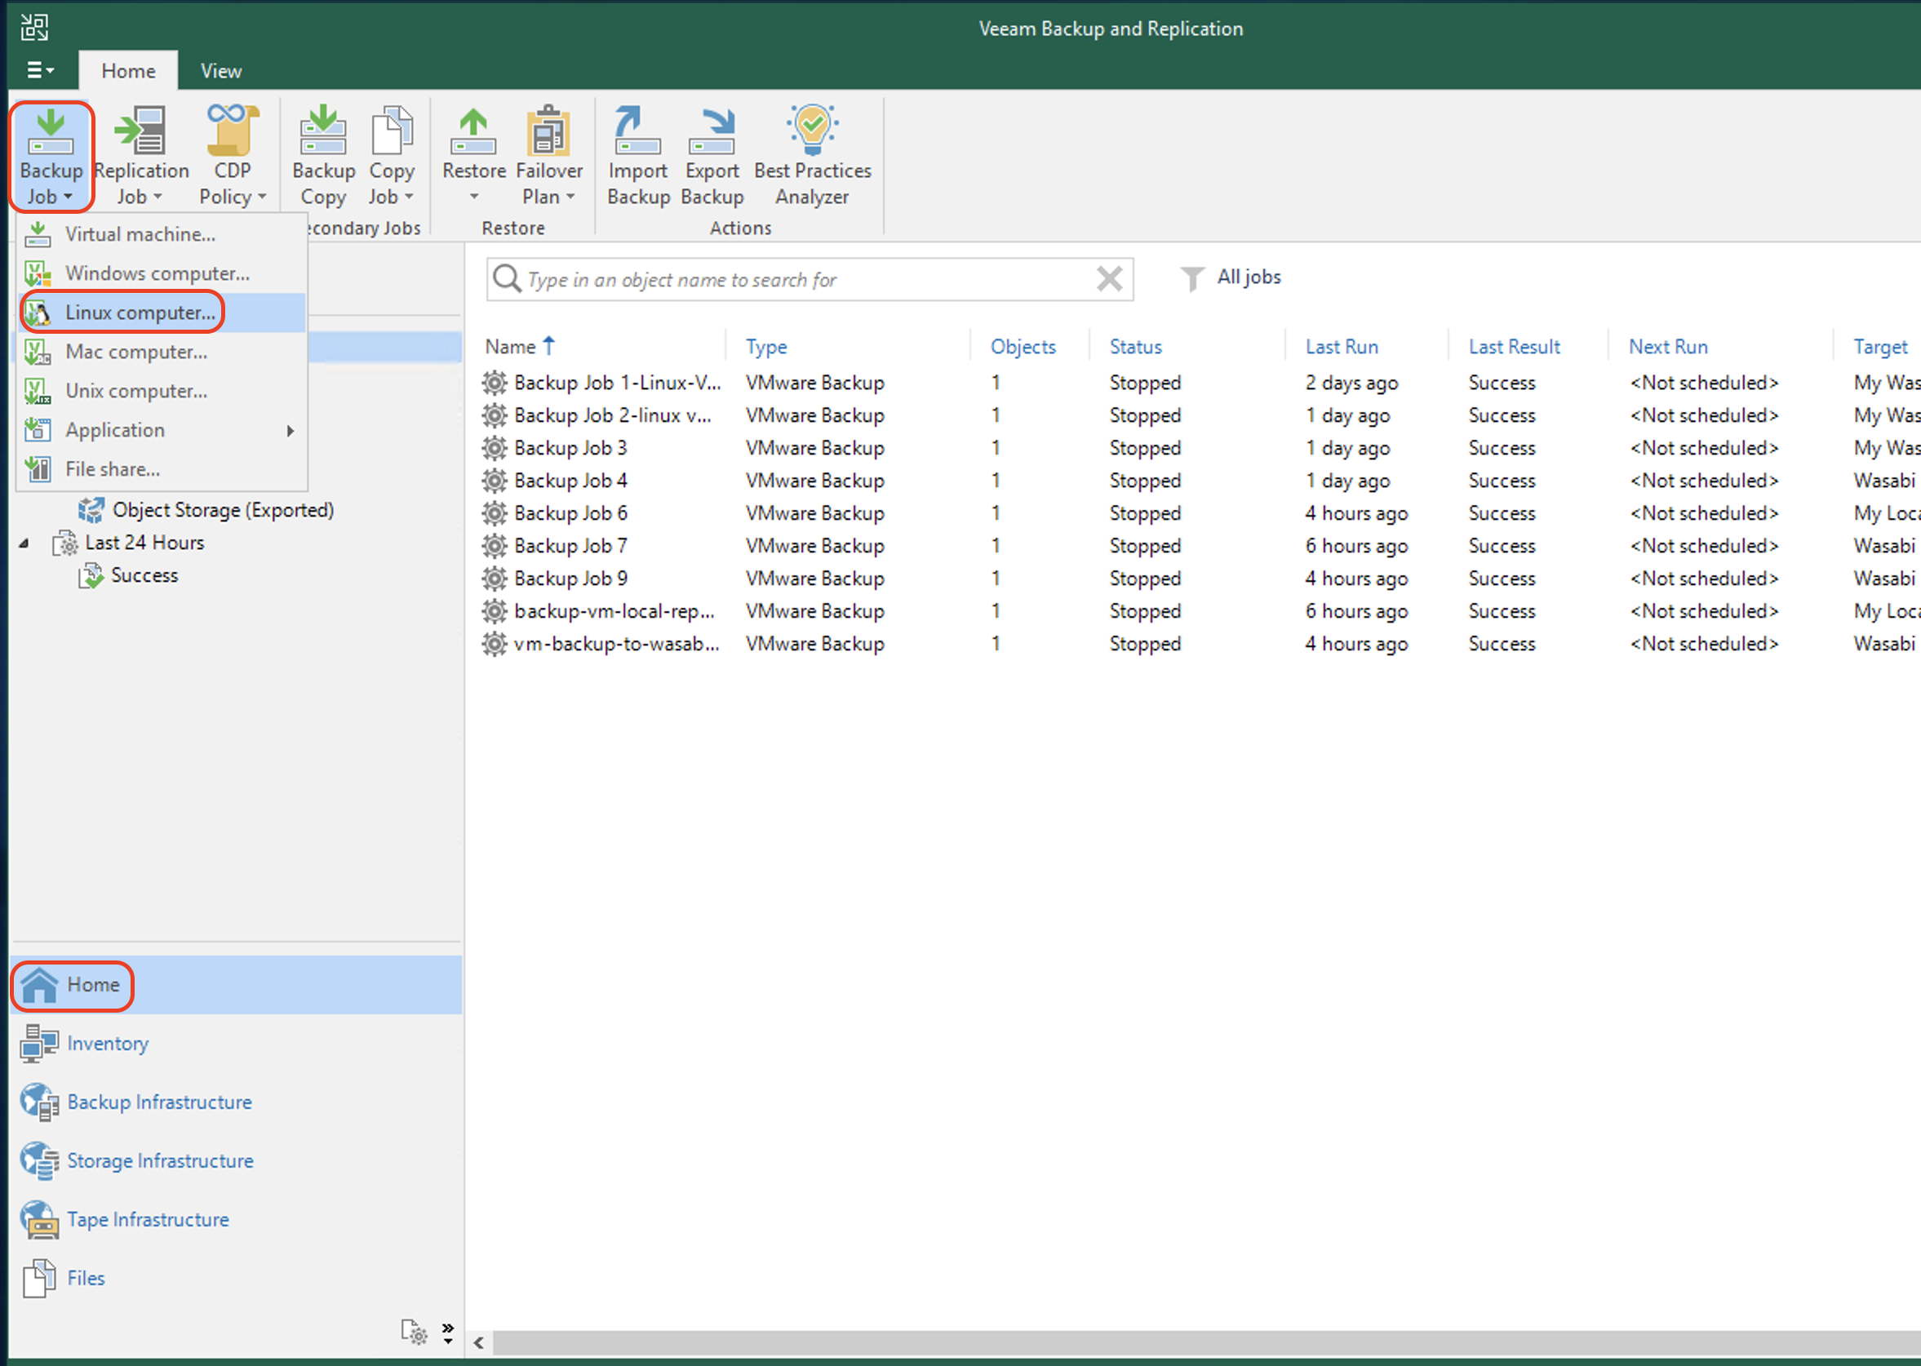The width and height of the screenshot is (1921, 1366).
Task: Click '2 days ago' Last Run cell
Action: coord(1351,383)
